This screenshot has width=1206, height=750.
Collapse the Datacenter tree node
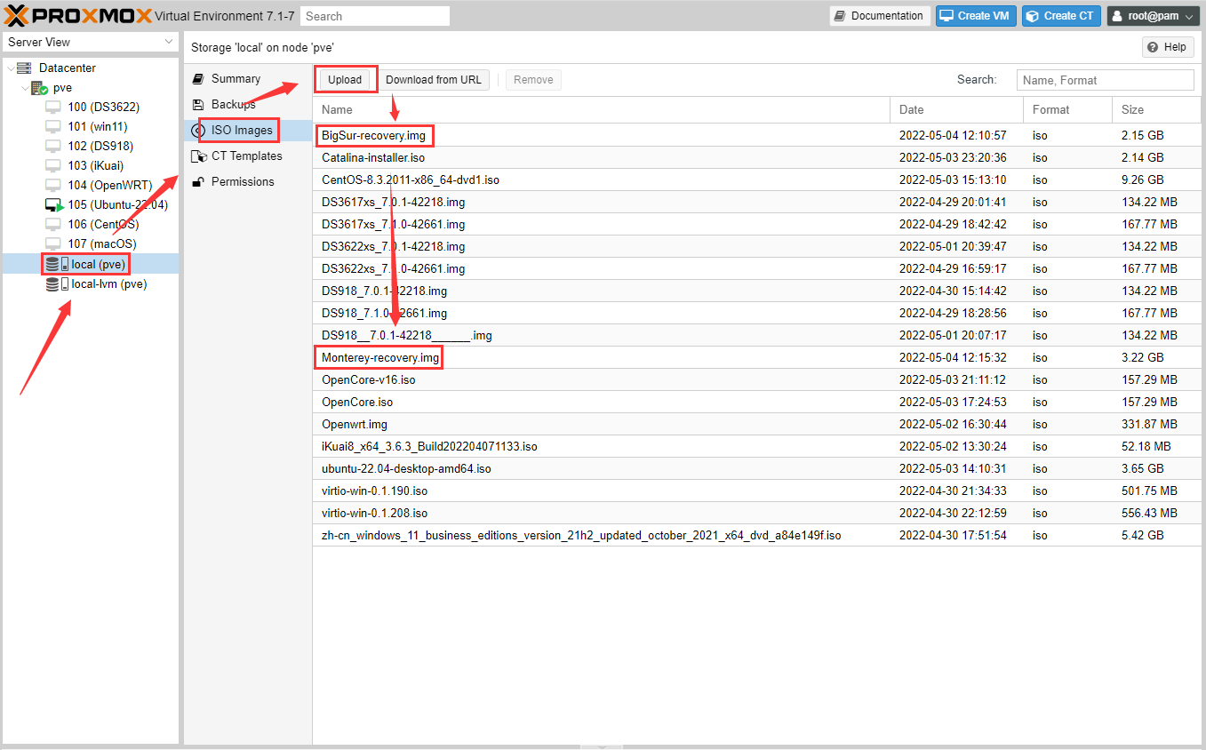tap(10, 68)
